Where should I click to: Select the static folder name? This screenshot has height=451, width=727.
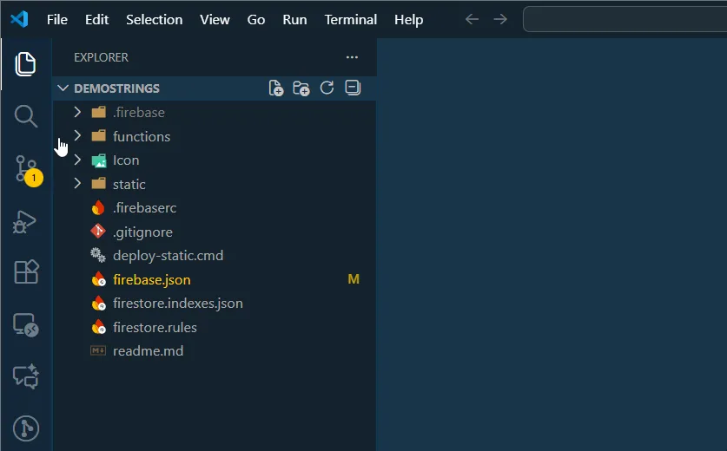point(129,184)
